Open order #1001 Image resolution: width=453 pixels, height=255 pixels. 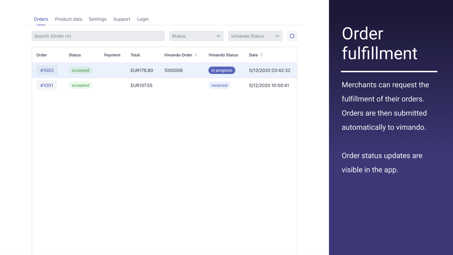click(x=46, y=85)
